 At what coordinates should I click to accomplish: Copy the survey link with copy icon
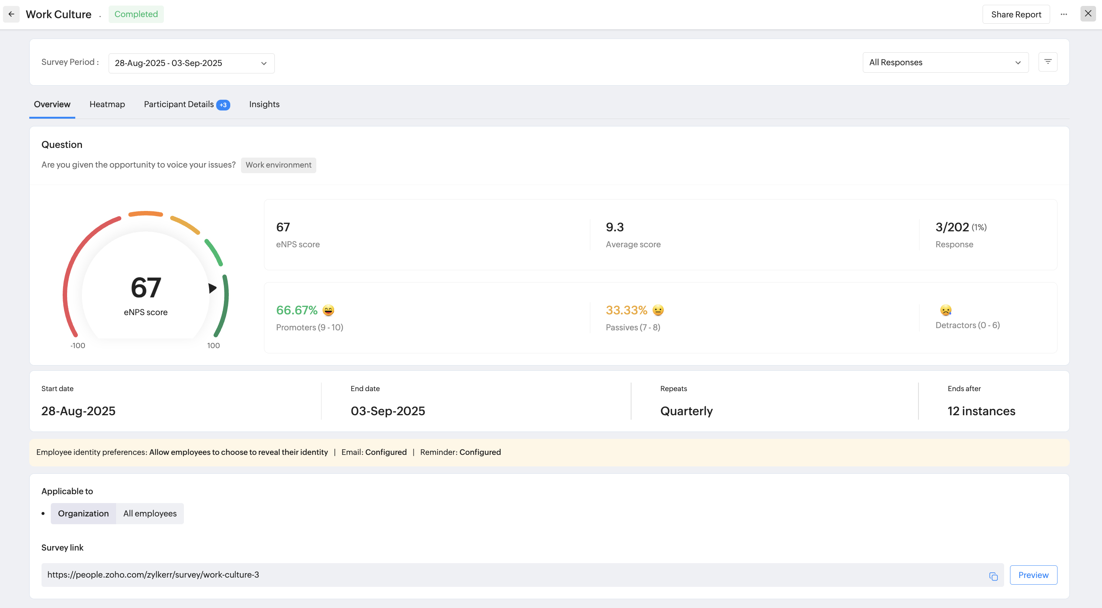[993, 576]
